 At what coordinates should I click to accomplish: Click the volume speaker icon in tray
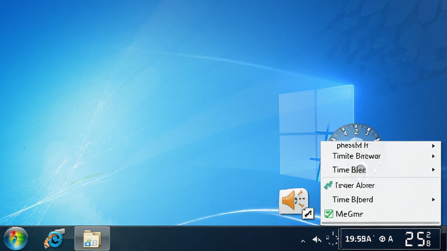[316, 240]
